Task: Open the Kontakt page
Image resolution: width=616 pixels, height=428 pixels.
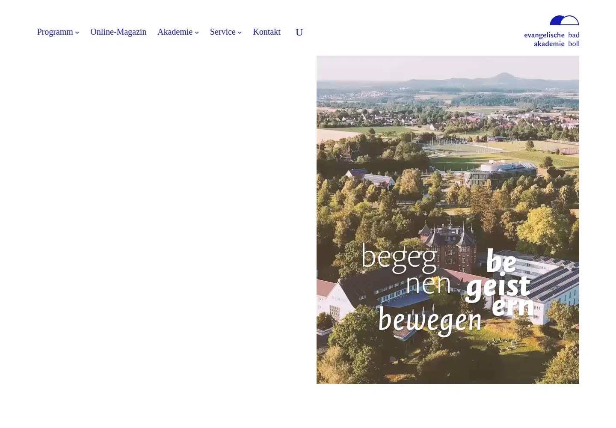Action: [267, 32]
